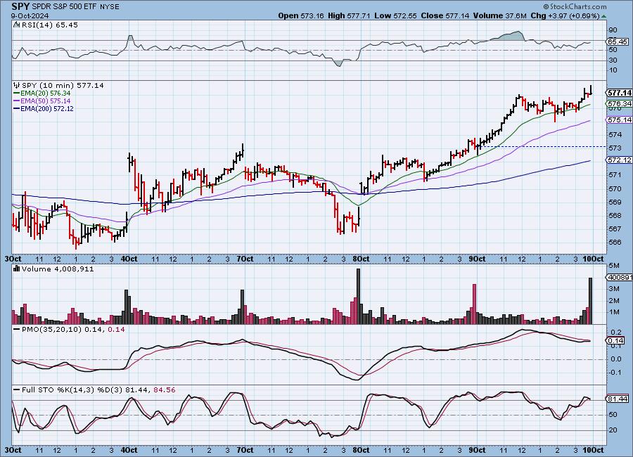Click the 9Oct date marker under price panel
Viewport: 633px width, 457px height.
477,259
